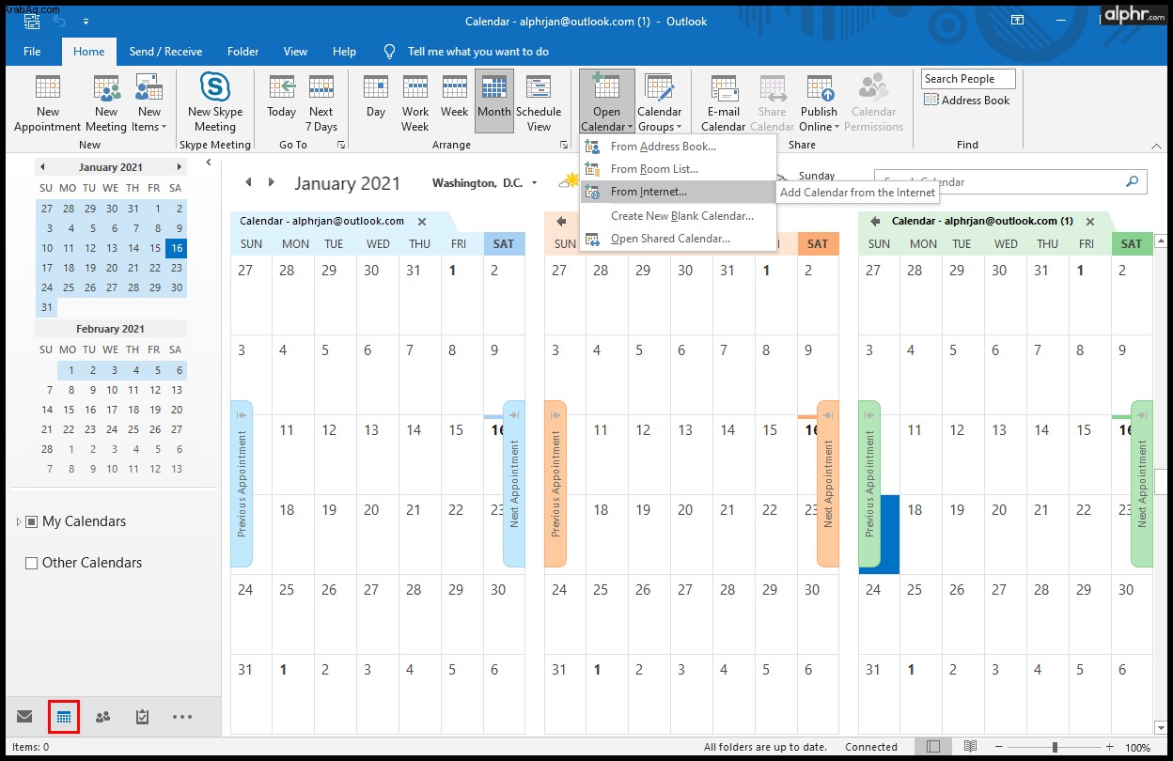
Task: Click blue Previous Appointment side tab
Action: [x=242, y=484]
